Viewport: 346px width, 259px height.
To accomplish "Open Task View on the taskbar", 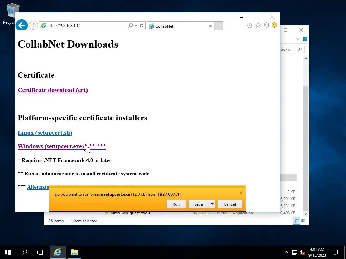I will [41, 252].
